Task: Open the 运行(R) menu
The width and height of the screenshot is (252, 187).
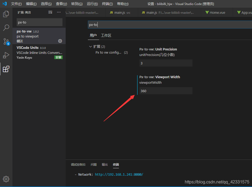Action: pos(92,4)
